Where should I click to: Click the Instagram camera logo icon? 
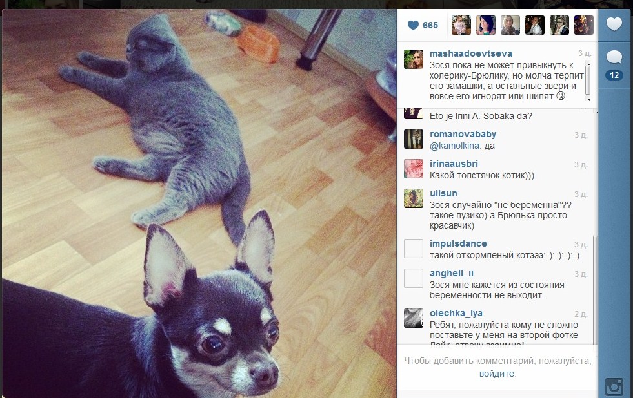click(x=614, y=387)
